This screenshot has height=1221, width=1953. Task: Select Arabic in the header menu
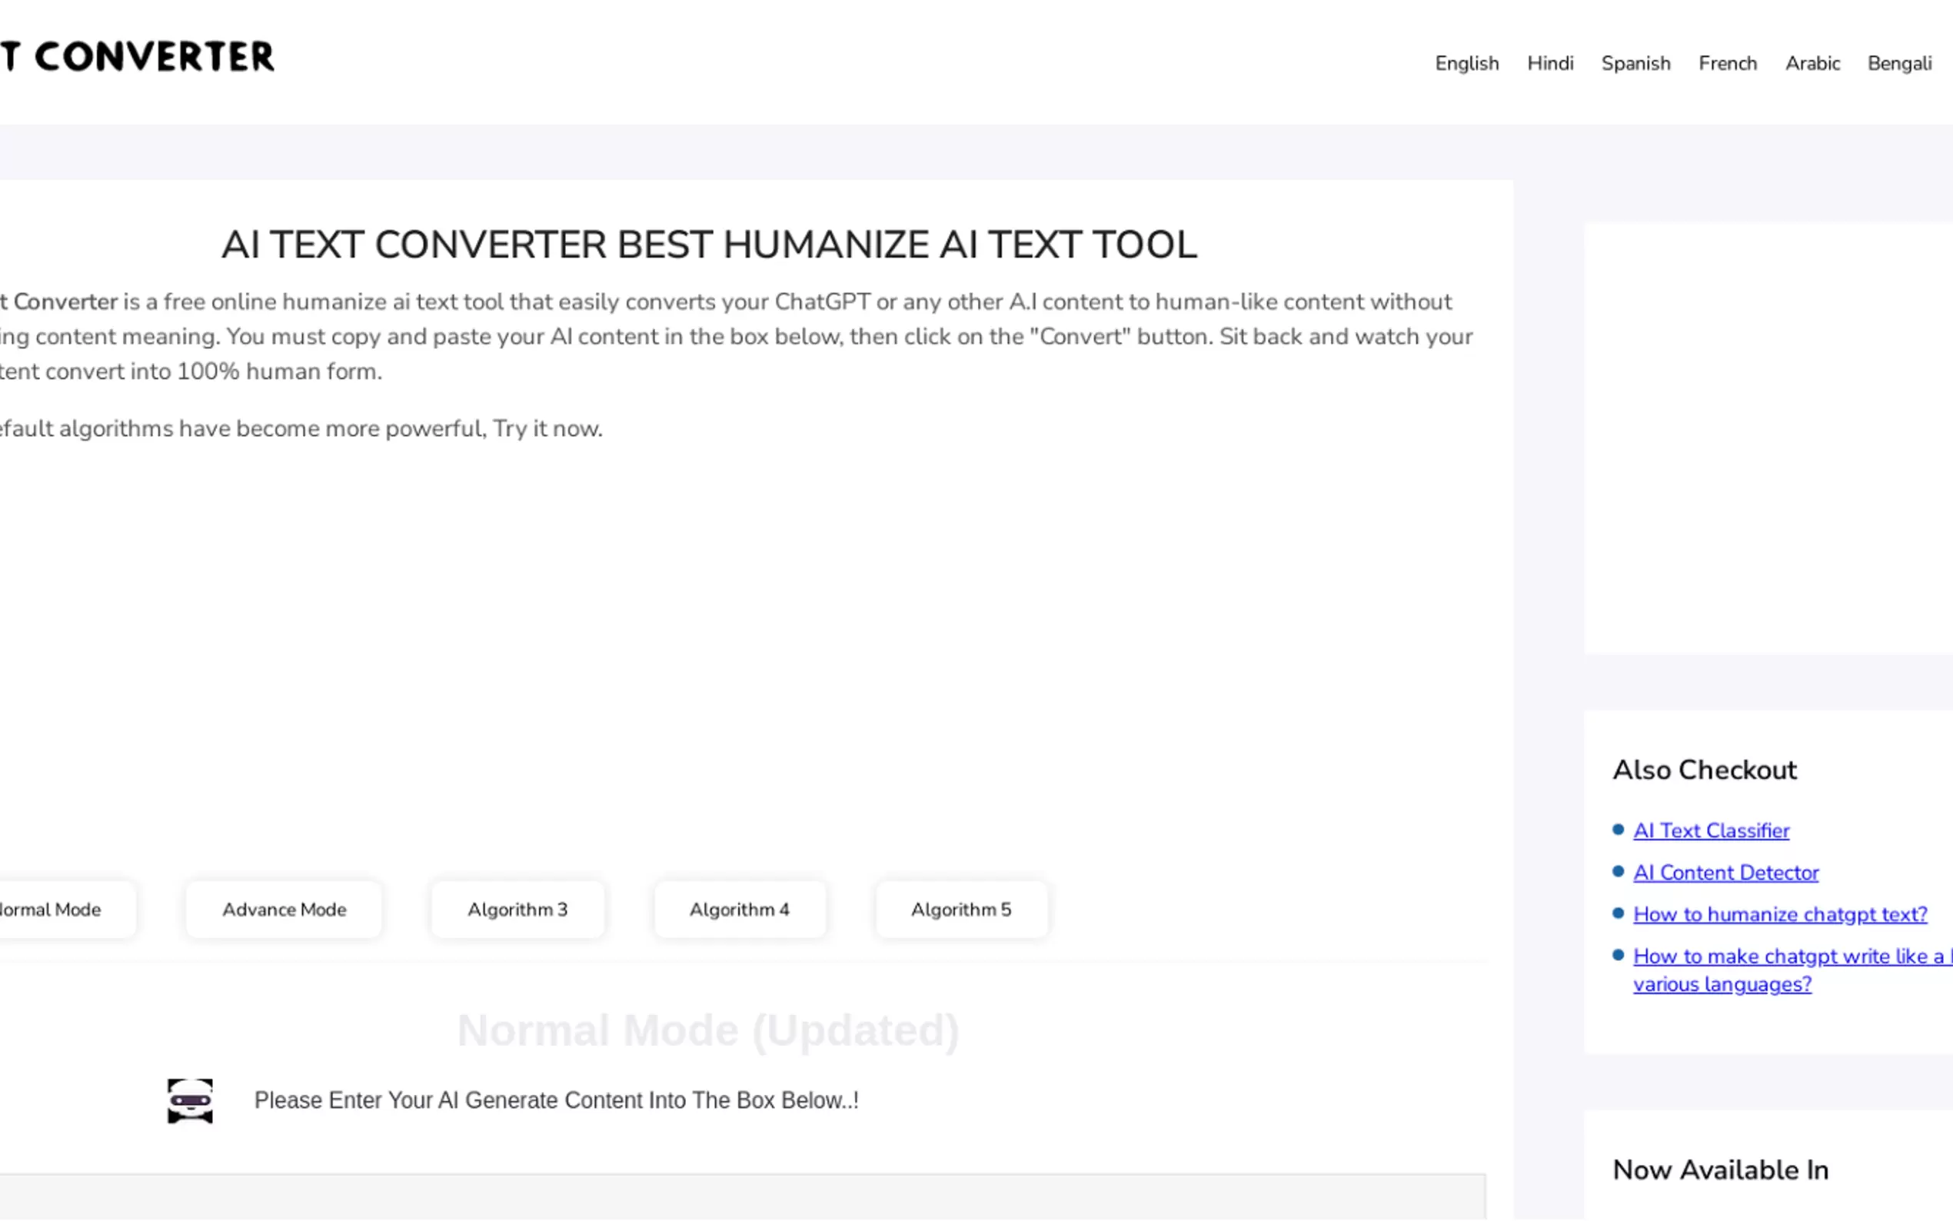point(1812,63)
